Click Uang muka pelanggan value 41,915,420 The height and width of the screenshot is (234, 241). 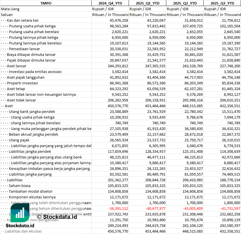click(x=156, y=129)
